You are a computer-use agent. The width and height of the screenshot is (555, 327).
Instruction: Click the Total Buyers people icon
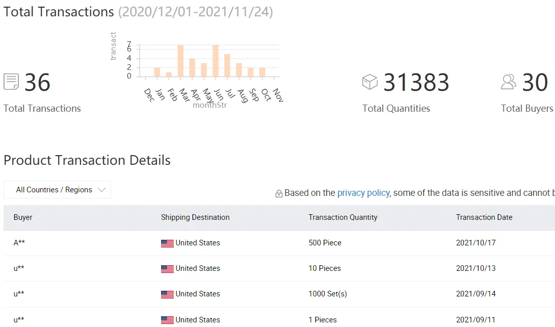pos(509,82)
